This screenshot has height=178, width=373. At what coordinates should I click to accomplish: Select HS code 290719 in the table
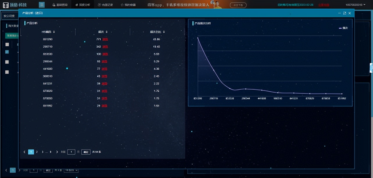pyautogui.click(x=47, y=47)
